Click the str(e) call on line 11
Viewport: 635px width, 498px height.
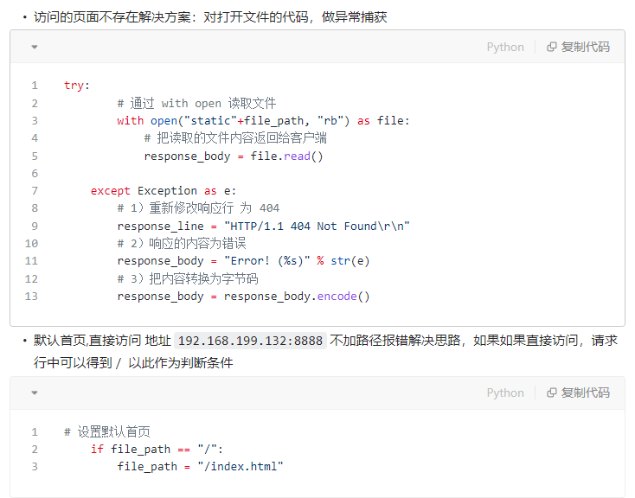(350, 261)
